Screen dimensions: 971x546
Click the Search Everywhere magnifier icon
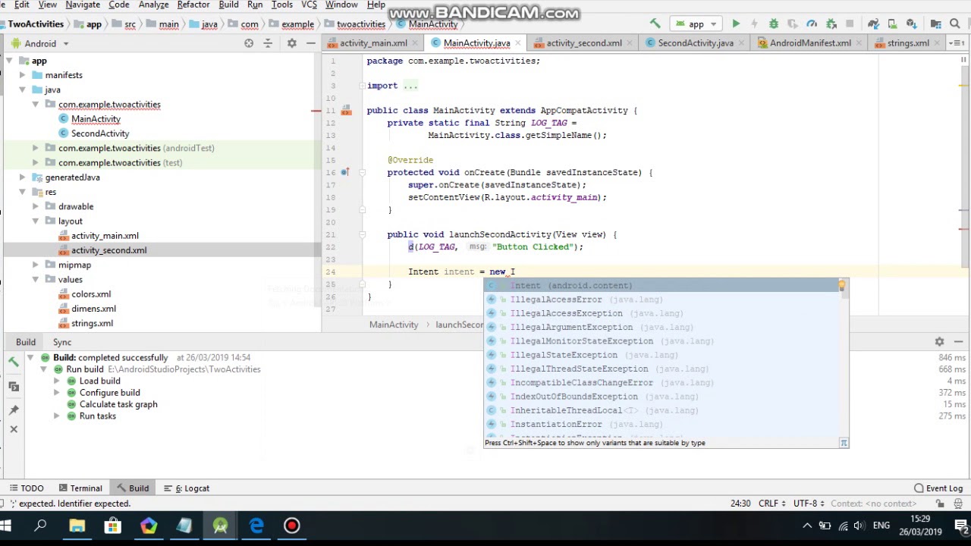pos(956,24)
